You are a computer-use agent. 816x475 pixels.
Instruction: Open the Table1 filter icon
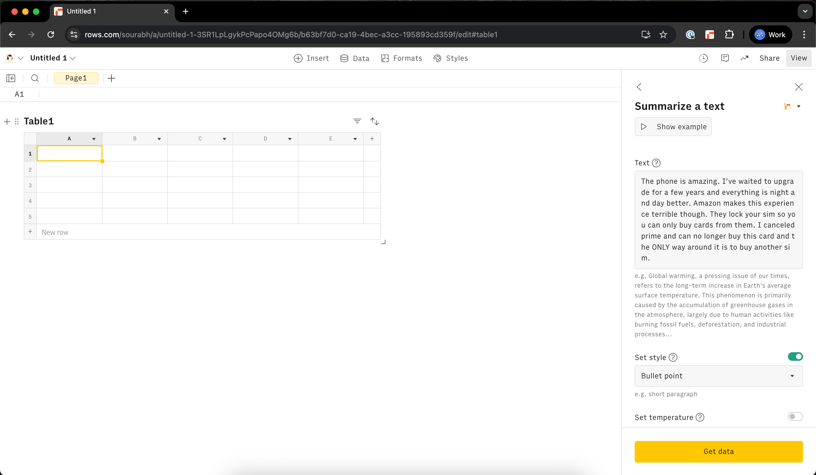click(357, 121)
